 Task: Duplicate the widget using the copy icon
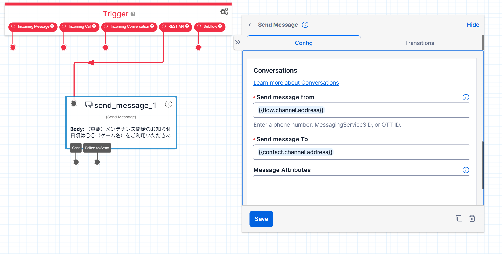459,218
